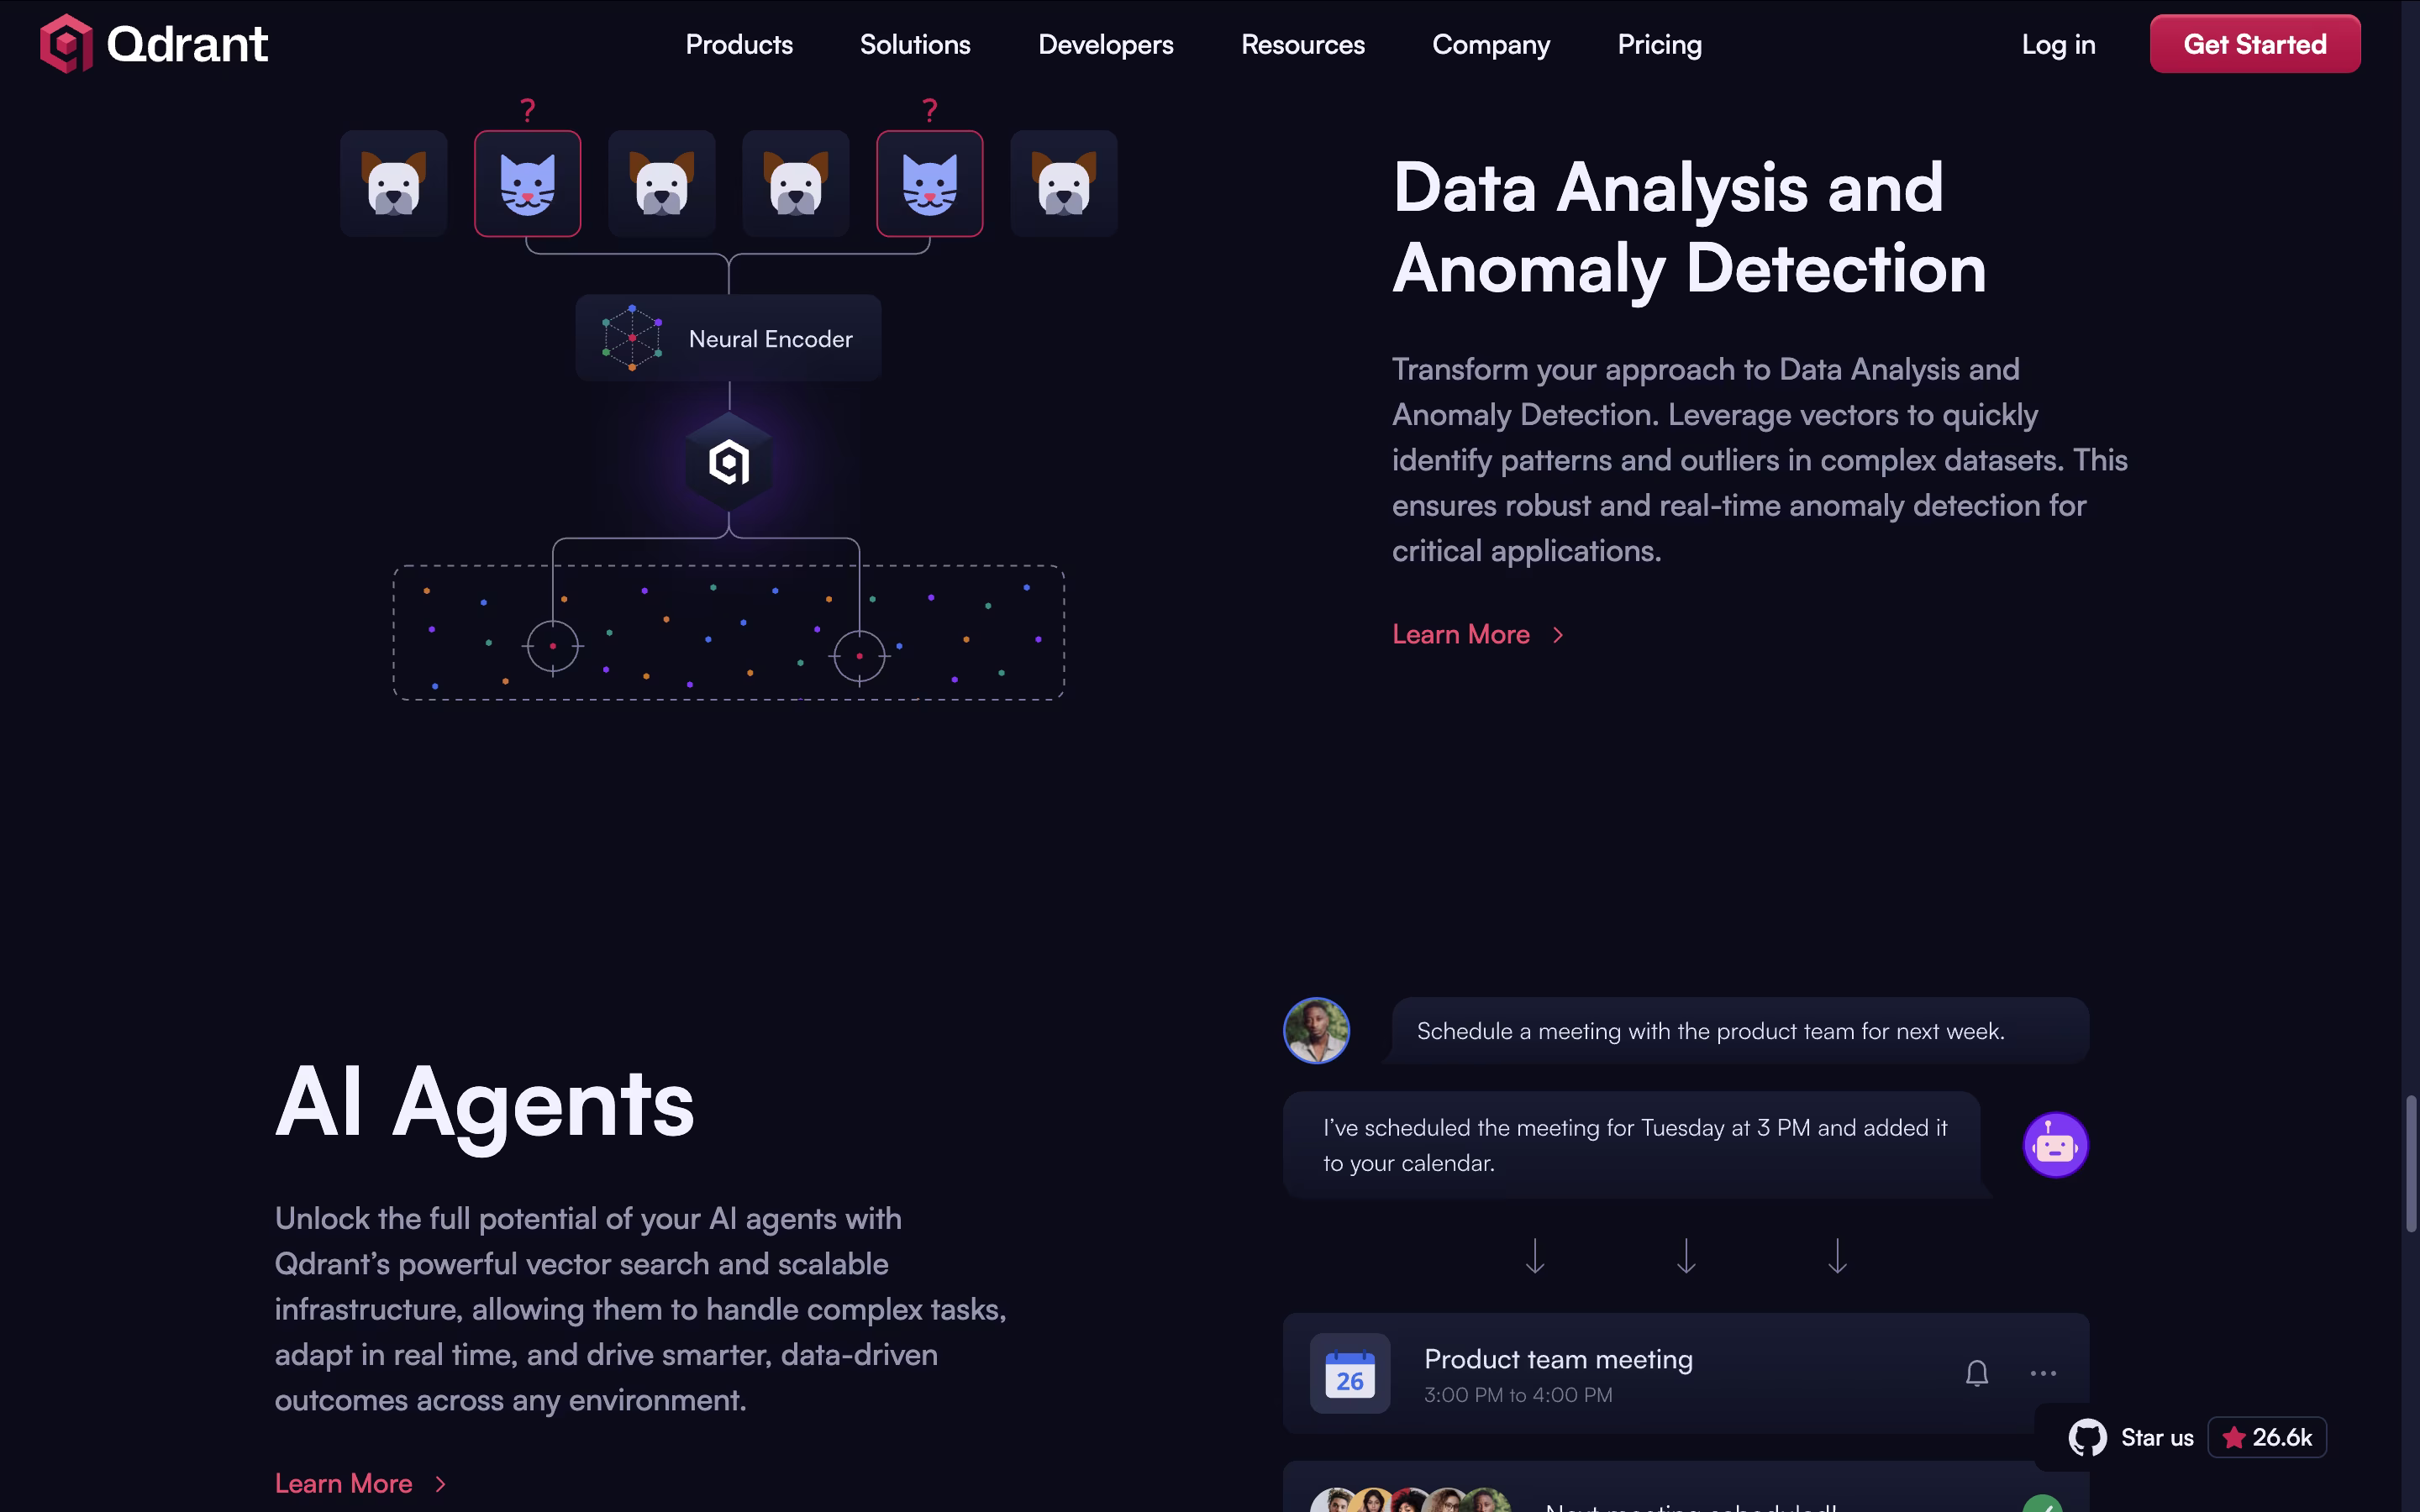
Task: Click the user profile photo avatar
Action: [1316, 1030]
